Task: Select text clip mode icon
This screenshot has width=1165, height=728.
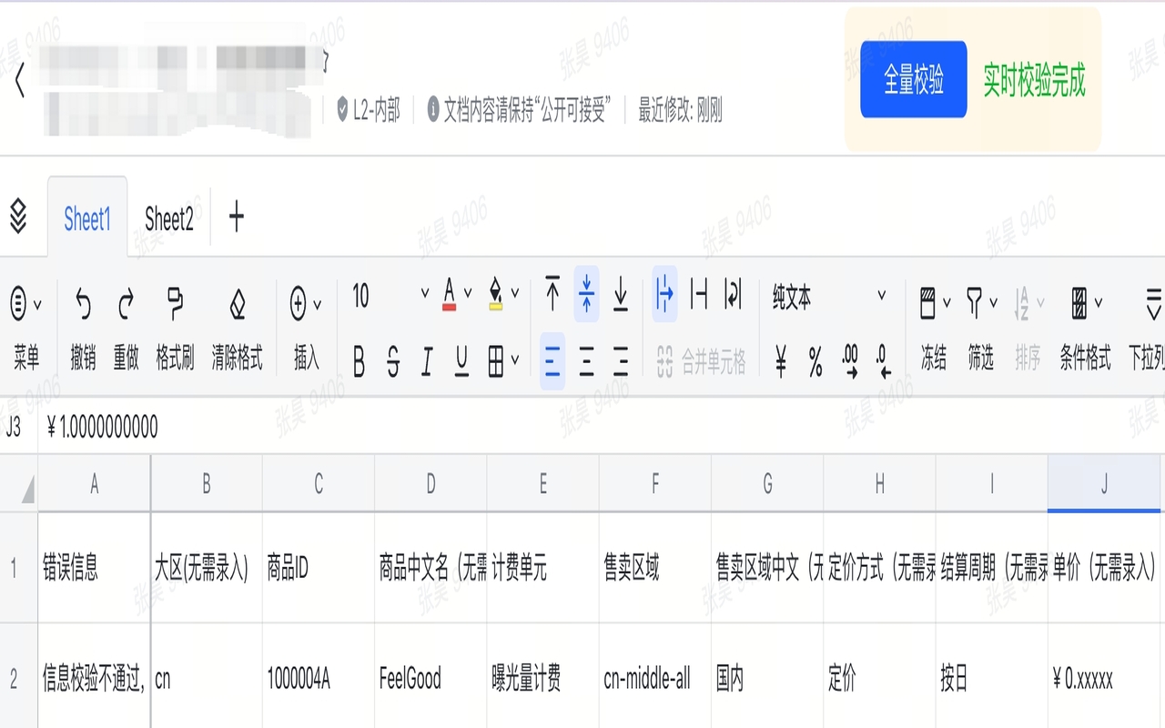Action: 699,295
